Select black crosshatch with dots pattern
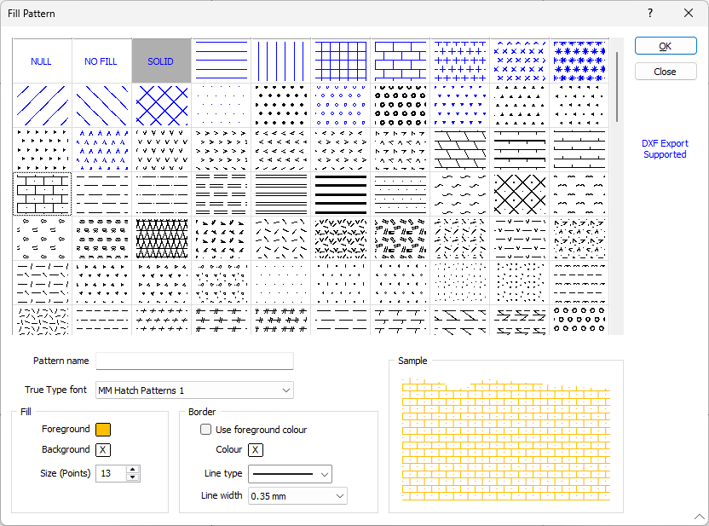Screen dimensions: 709x526 (520, 194)
